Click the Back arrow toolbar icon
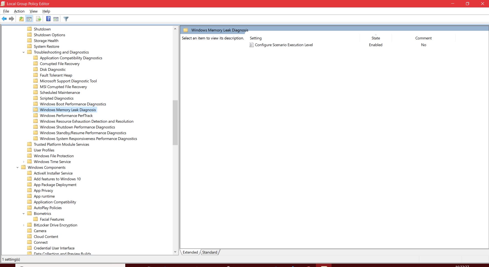Image resolution: width=489 pixels, height=267 pixels. pyautogui.click(x=4, y=19)
